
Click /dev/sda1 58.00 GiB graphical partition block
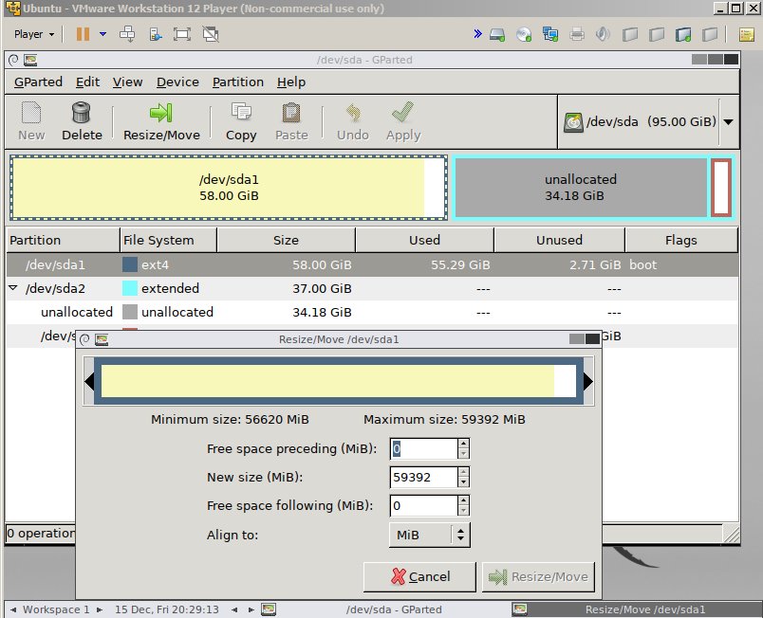229,188
